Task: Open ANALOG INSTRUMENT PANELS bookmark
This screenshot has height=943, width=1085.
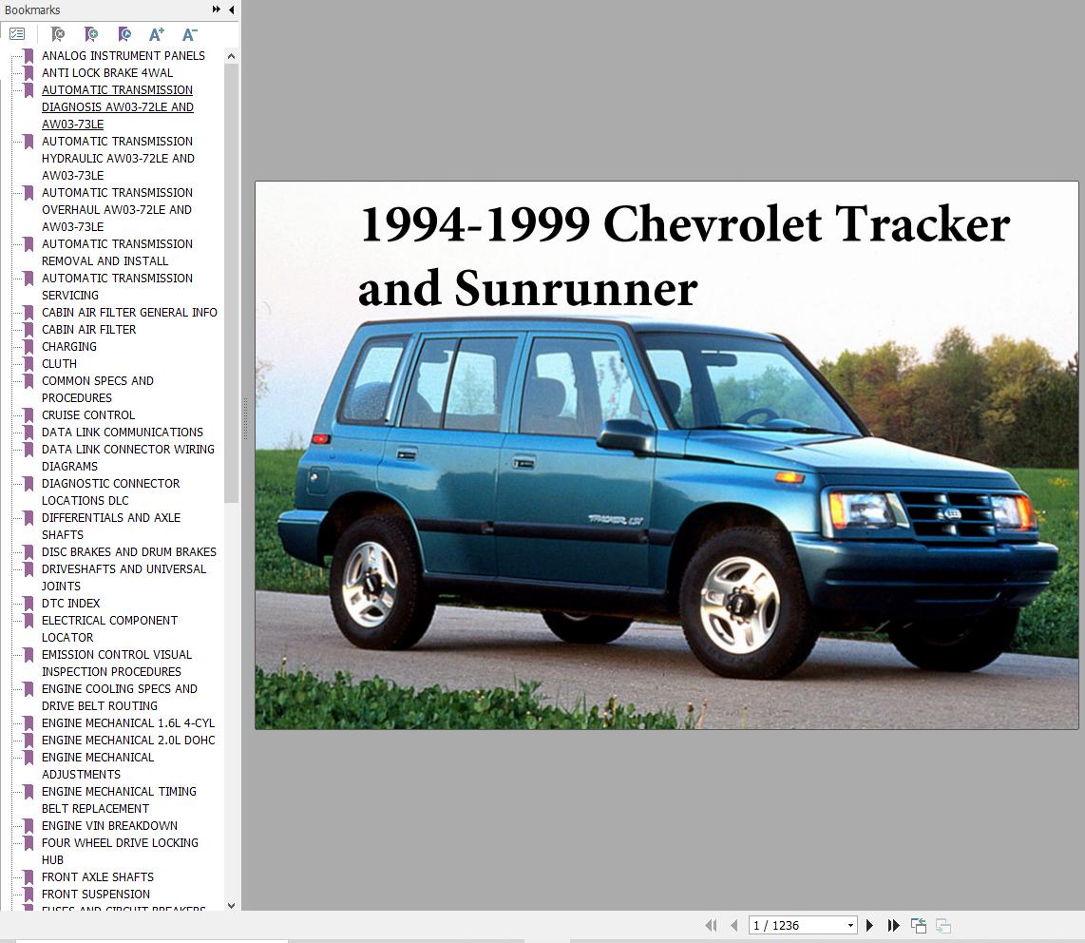Action: 124,55
